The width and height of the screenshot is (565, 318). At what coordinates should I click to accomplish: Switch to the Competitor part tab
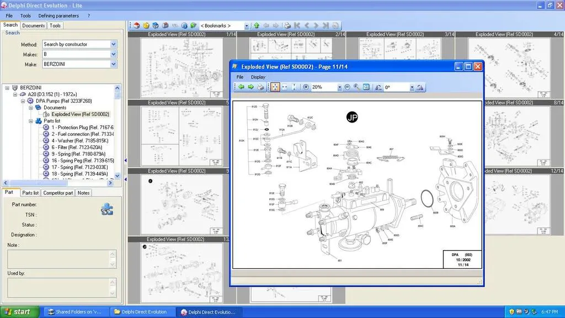(x=58, y=193)
